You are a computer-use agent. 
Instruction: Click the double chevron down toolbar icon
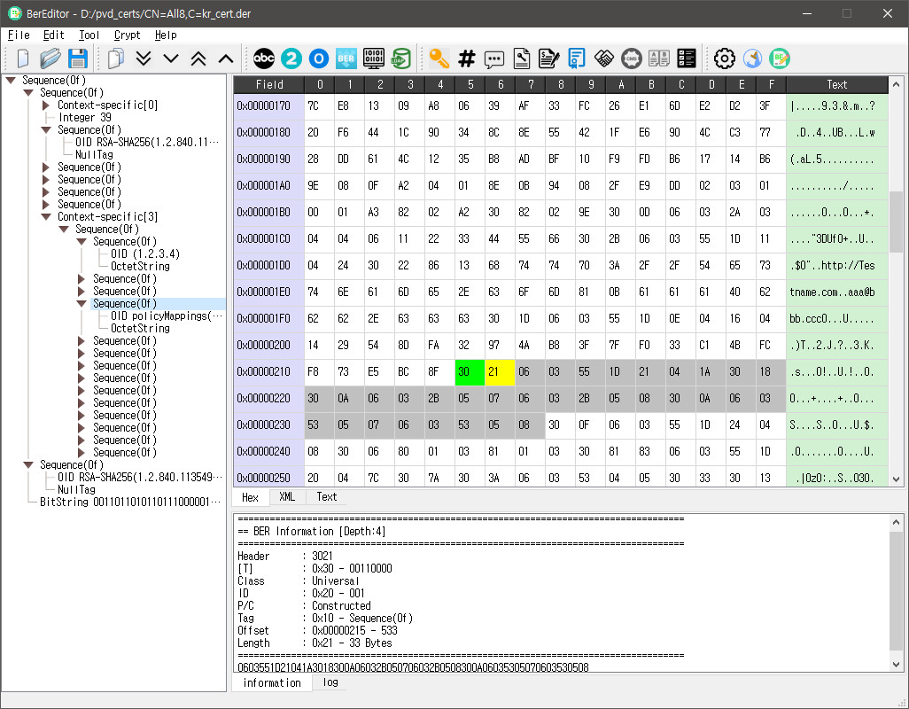pyautogui.click(x=144, y=59)
